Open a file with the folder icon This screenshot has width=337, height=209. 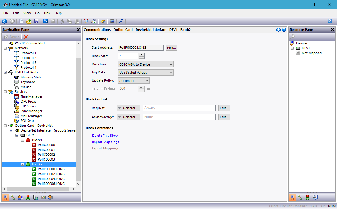28,21
